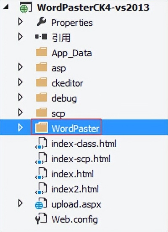The height and width of the screenshot is (232, 168).
Task: Click the App_Data folder icon
Action: tap(42, 52)
